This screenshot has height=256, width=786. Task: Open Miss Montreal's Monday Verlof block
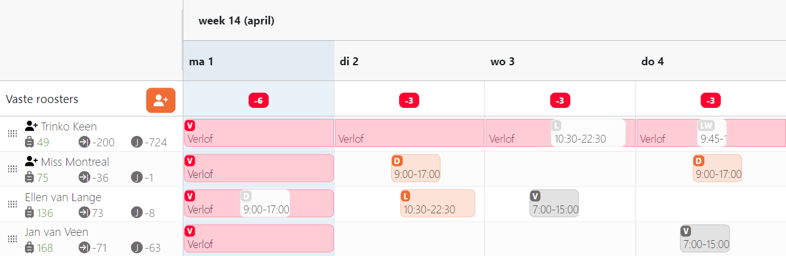coord(259,168)
